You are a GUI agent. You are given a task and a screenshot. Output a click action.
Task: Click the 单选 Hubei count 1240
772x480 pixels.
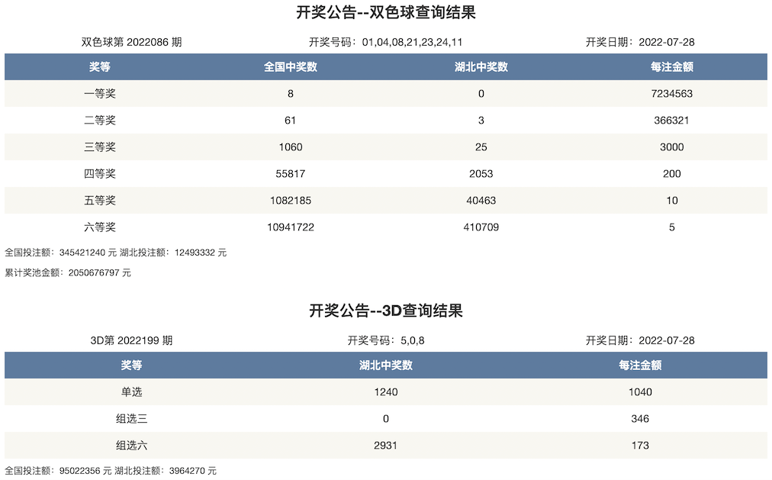click(385, 392)
